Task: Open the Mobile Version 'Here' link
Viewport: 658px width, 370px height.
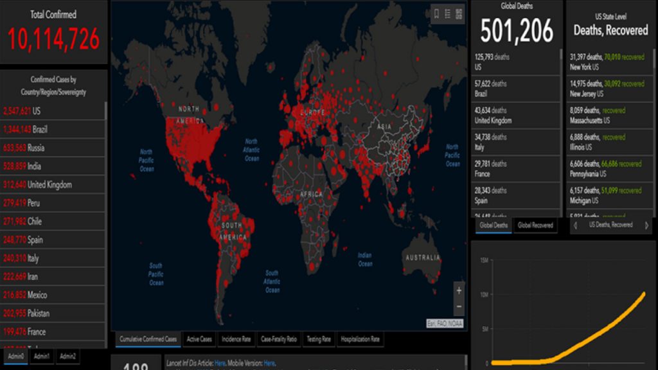Action: point(269,363)
